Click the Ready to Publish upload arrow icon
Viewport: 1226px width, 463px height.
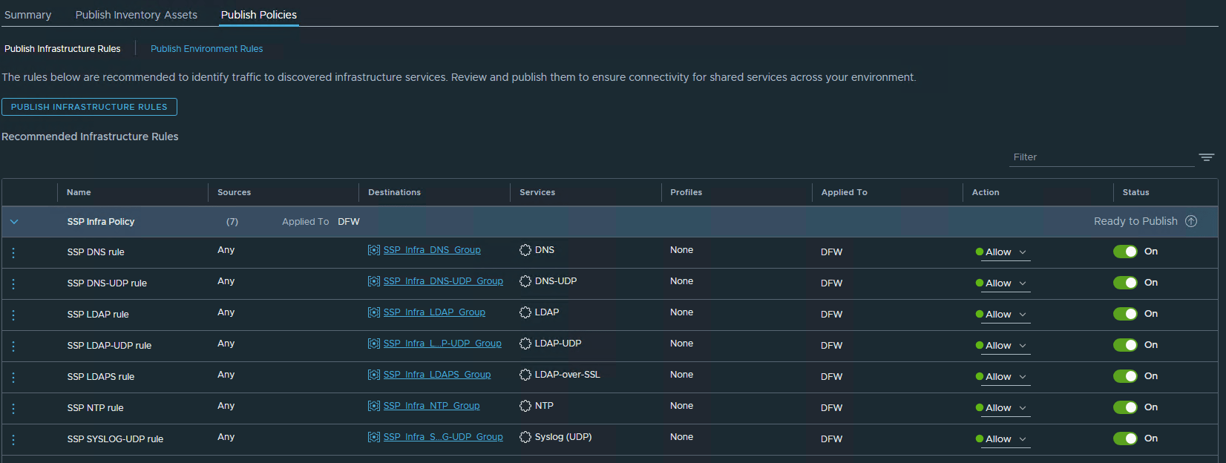1191,221
